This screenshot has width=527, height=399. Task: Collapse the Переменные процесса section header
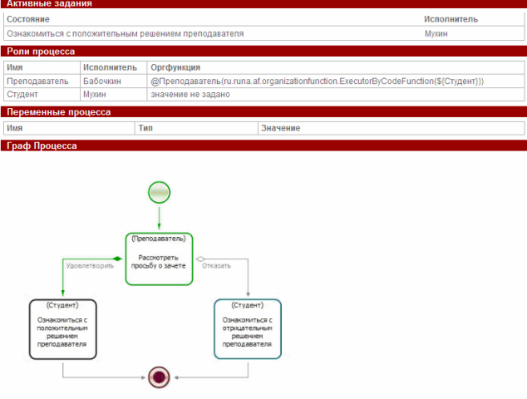58,111
